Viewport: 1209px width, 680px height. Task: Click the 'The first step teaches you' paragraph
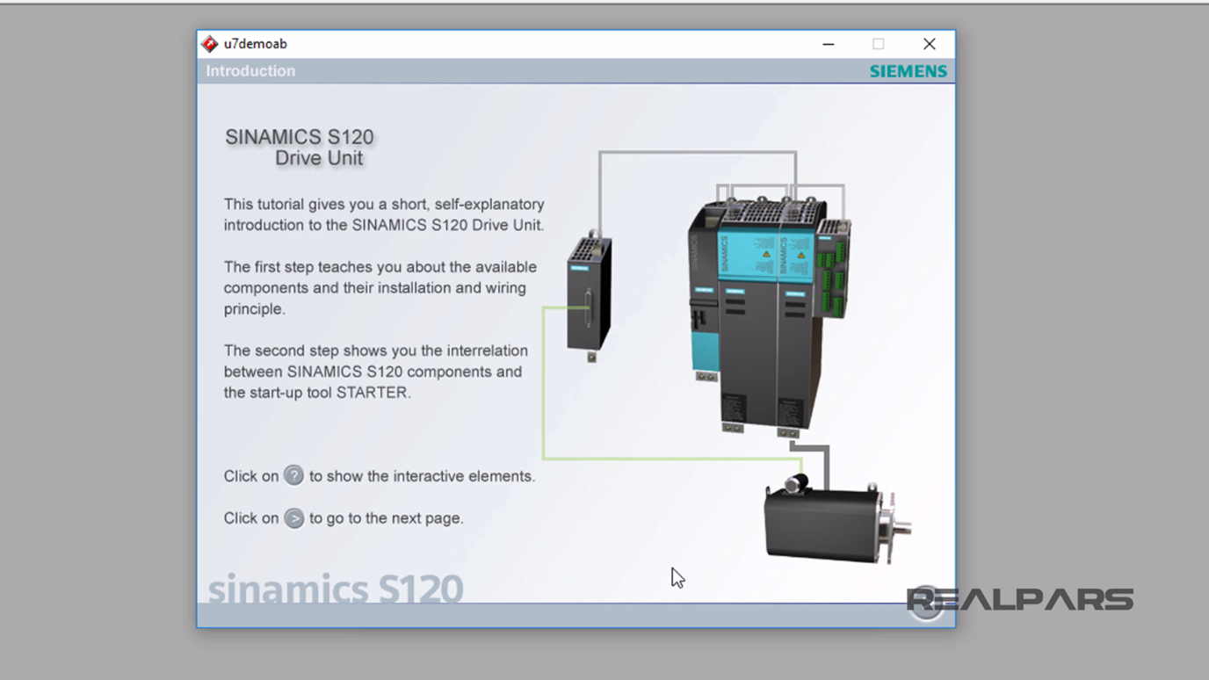click(380, 288)
